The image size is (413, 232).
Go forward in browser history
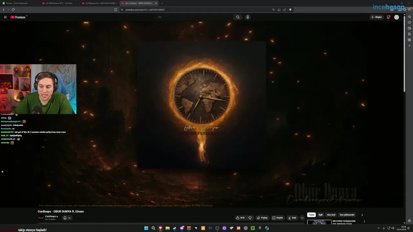point(8,10)
